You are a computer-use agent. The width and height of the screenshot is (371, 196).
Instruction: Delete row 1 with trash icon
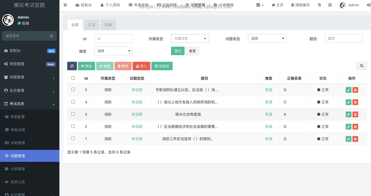(x=355, y=139)
